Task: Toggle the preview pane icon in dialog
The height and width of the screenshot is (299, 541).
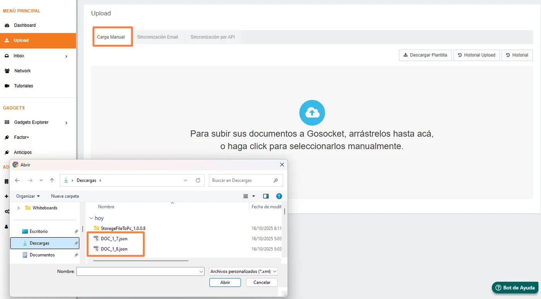Action: pos(266,196)
